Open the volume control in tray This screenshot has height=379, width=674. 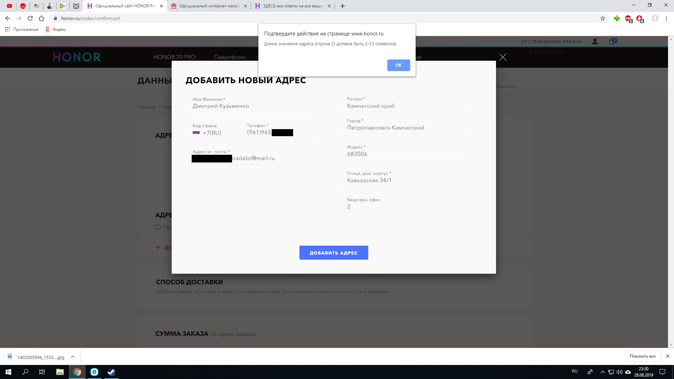(x=620, y=372)
